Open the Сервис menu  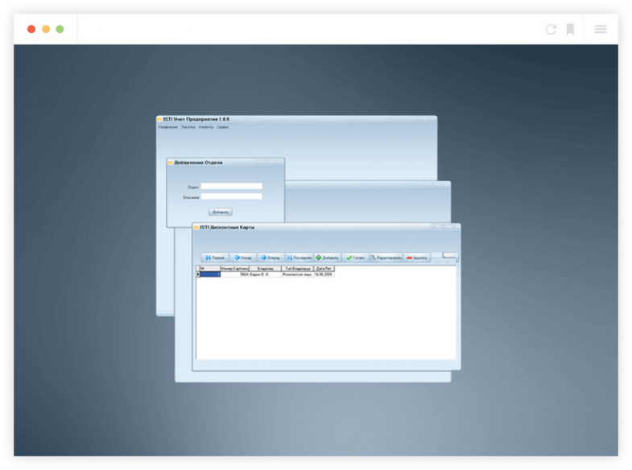(x=223, y=127)
